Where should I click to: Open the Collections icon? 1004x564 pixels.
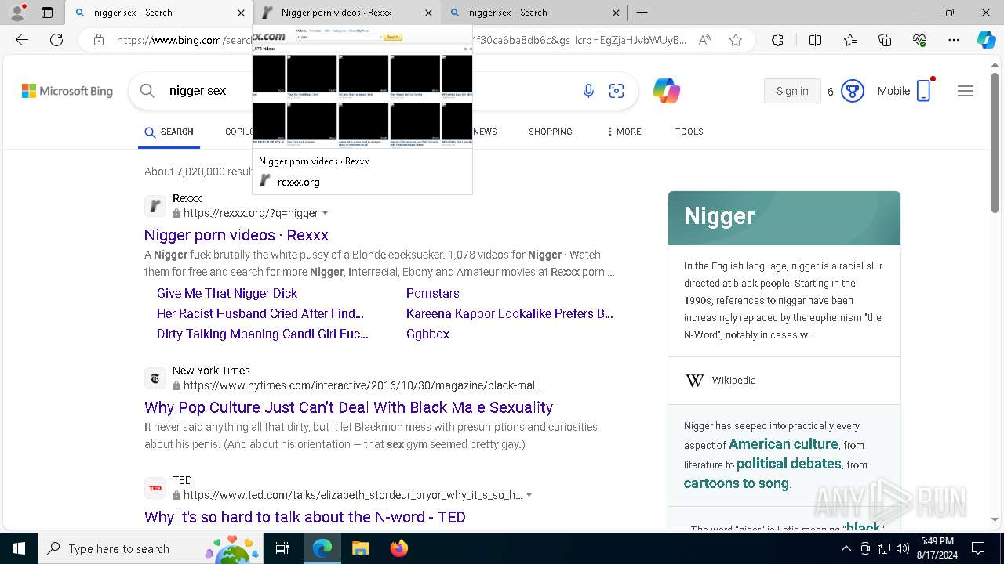pyautogui.click(x=885, y=40)
